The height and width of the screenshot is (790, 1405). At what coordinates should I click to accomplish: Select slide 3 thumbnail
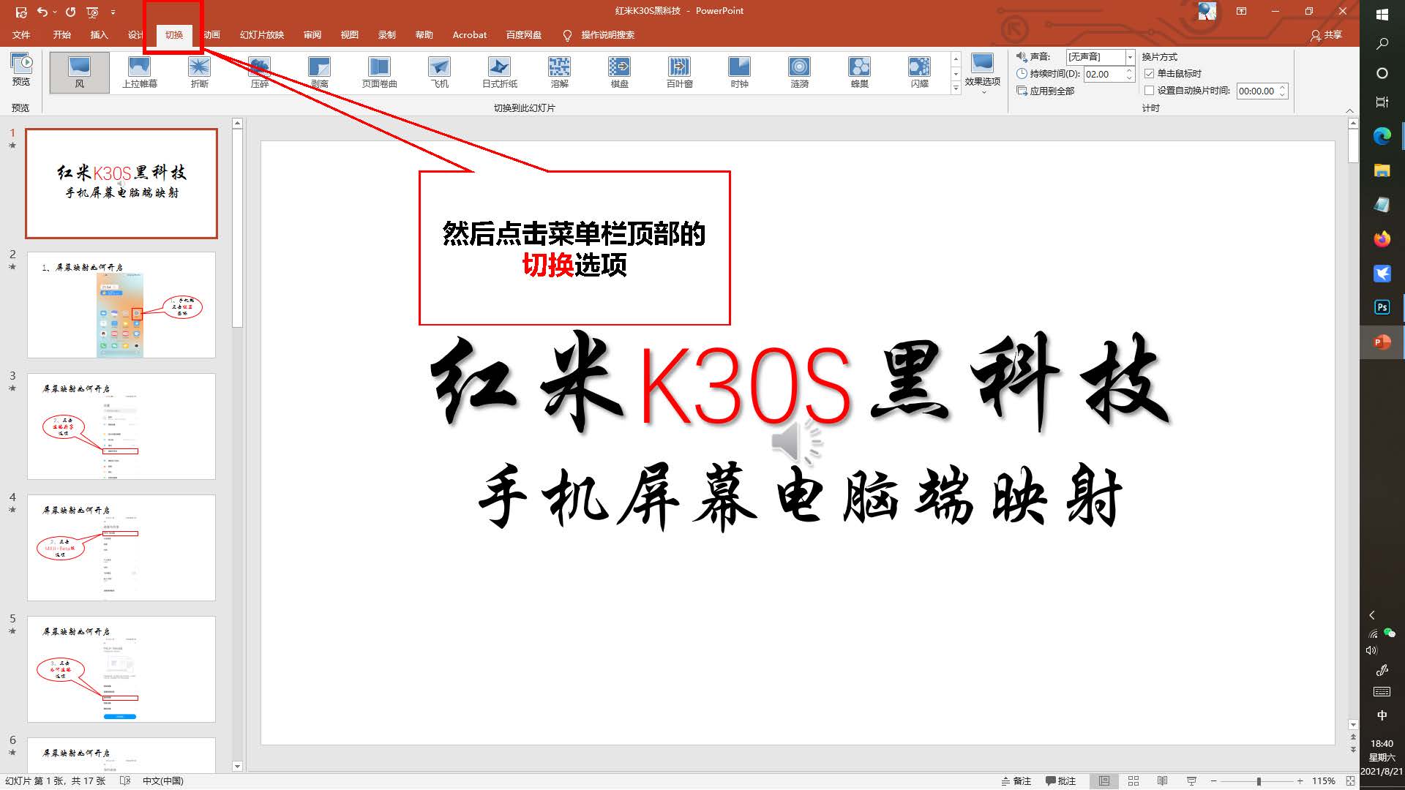coord(121,426)
